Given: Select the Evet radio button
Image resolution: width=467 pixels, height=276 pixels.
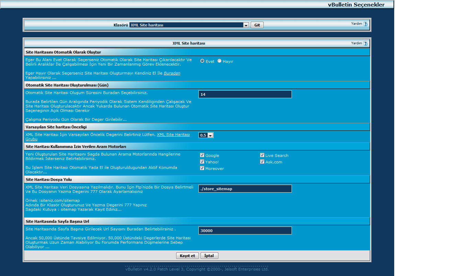Looking at the screenshot, I should tap(202, 61).
